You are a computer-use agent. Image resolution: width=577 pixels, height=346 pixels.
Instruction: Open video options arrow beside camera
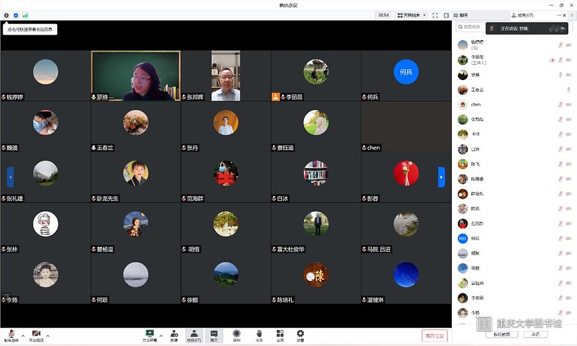click(x=48, y=336)
